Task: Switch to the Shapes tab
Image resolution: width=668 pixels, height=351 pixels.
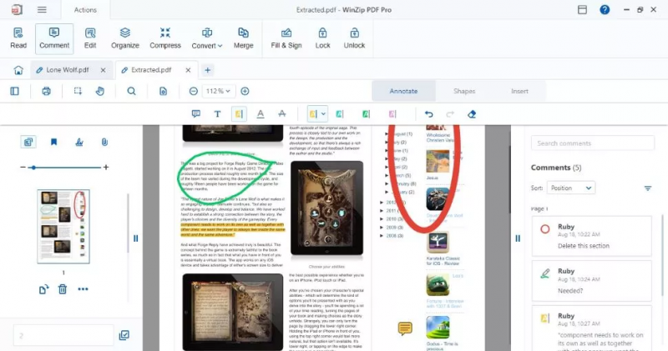Action: pos(464,91)
